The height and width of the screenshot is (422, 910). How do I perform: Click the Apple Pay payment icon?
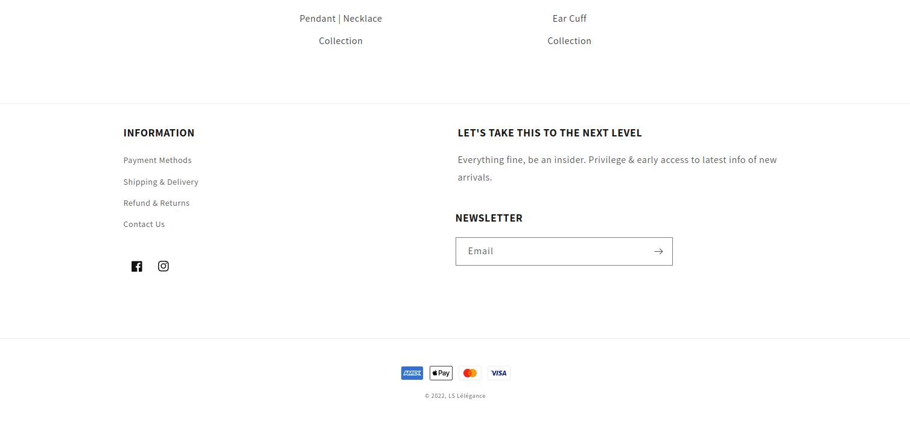click(x=441, y=373)
